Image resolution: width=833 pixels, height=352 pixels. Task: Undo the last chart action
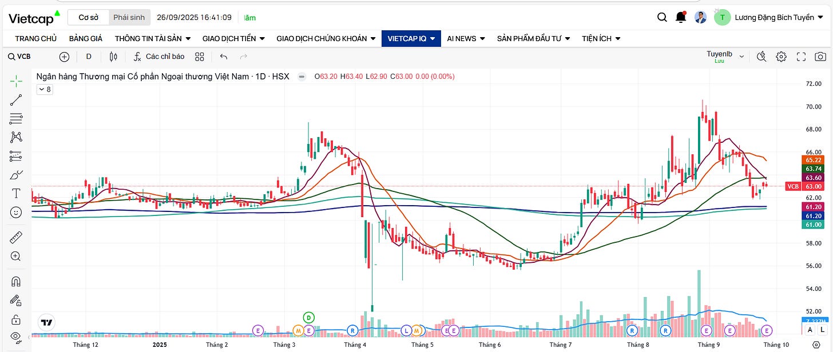[x=224, y=57]
